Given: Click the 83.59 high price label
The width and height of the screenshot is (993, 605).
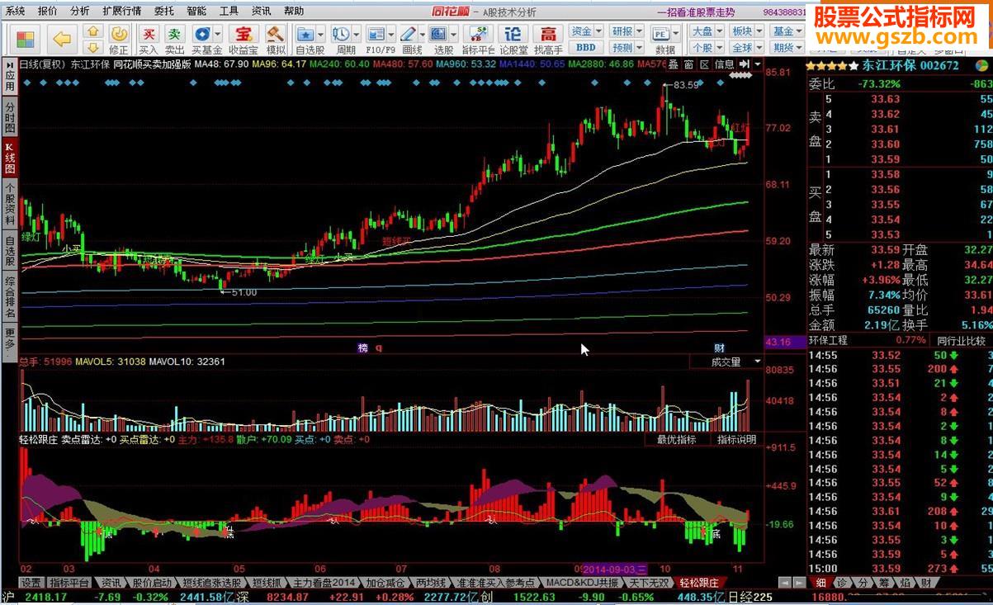Looking at the screenshot, I should (686, 84).
